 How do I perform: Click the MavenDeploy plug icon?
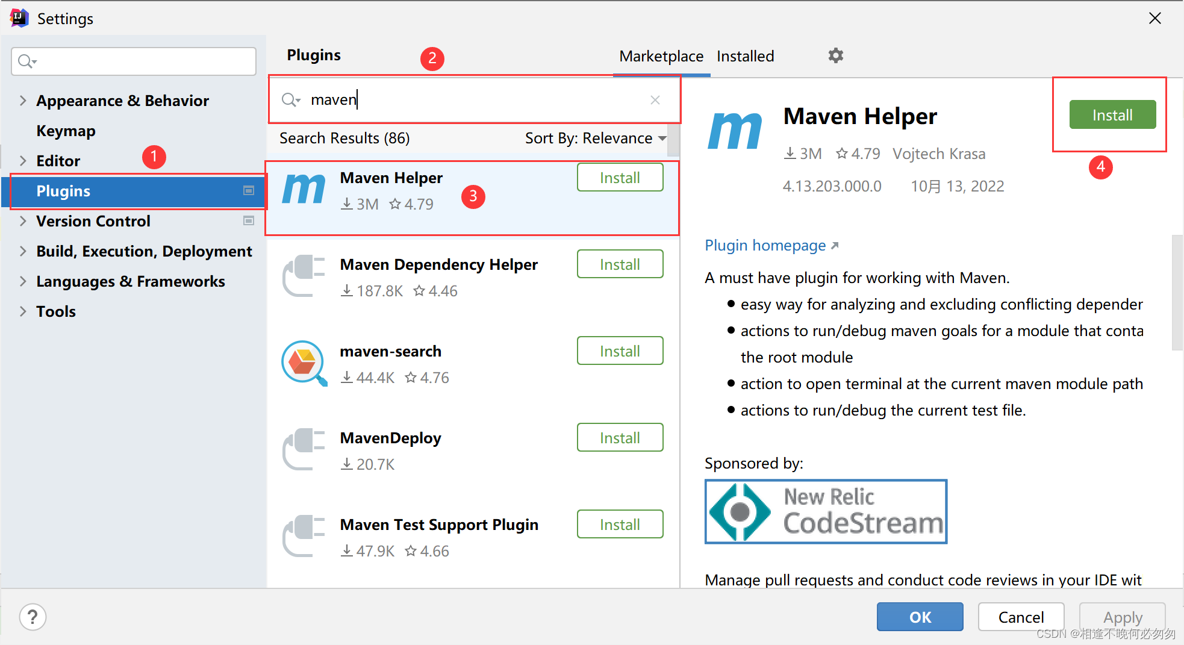(304, 449)
